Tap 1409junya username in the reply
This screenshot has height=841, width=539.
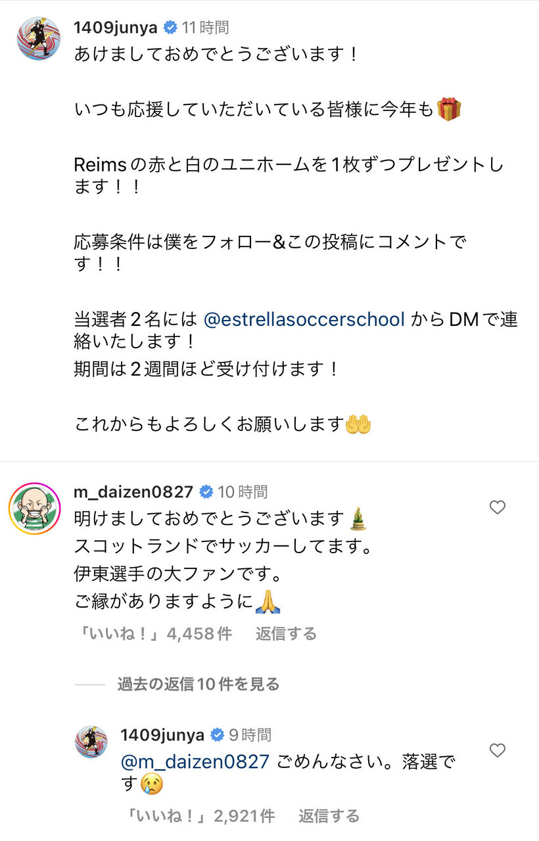162,735
